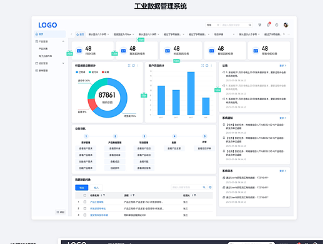325x244 pixels.
Task: Click the search icon in the table search box
Action: click(204, 187)
